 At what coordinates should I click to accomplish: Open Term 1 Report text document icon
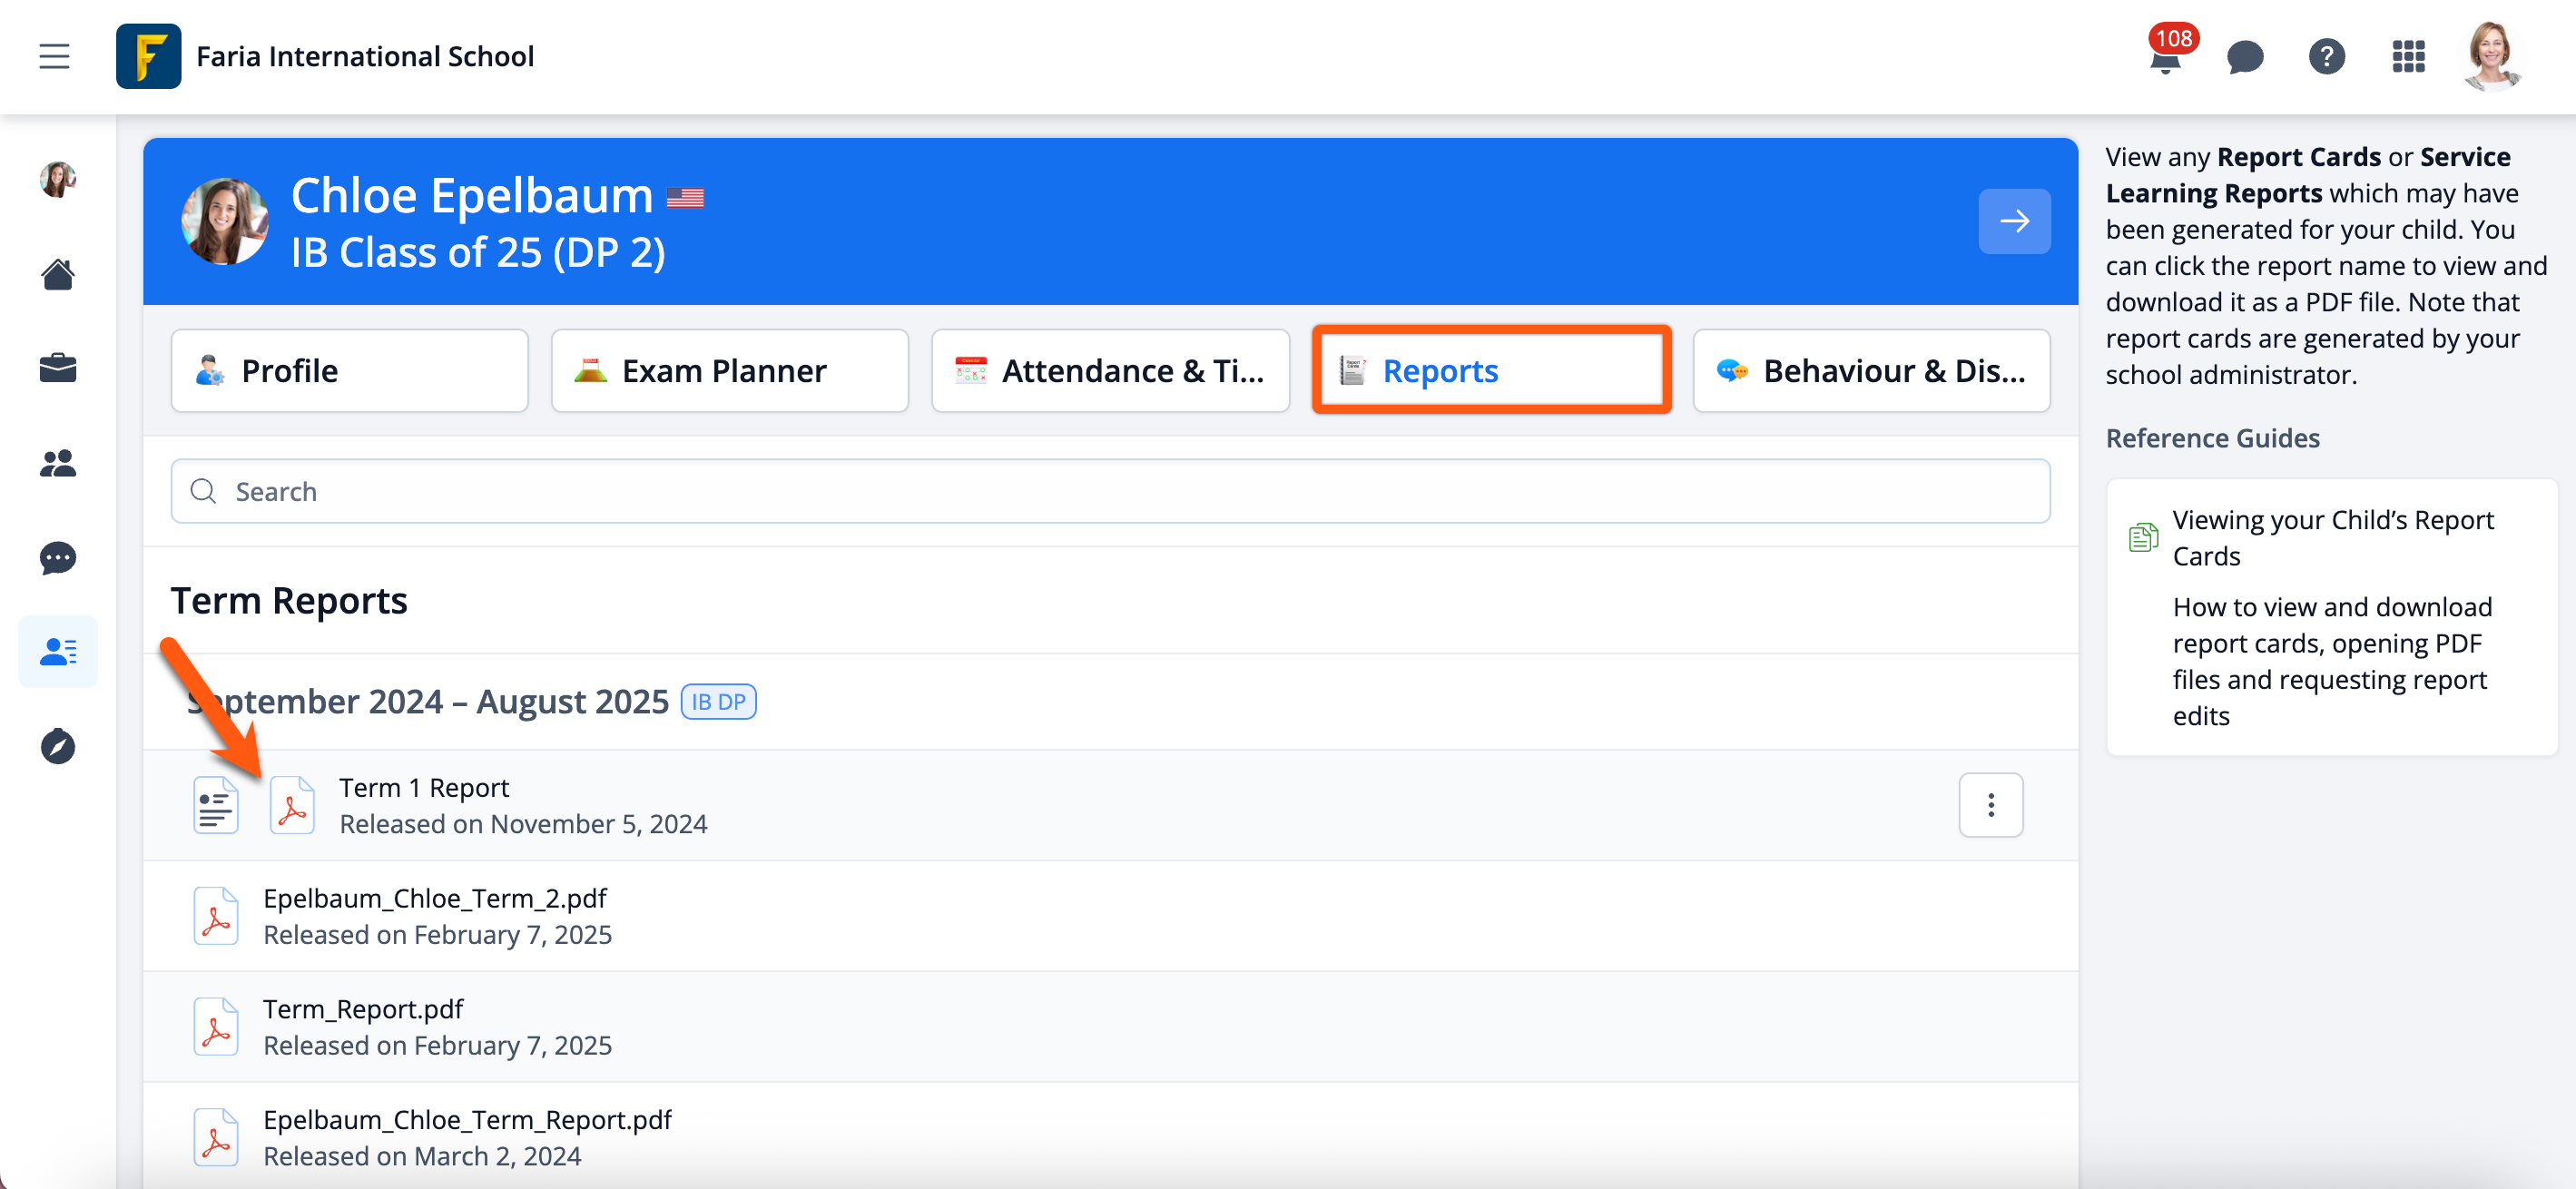pos(216,806)
